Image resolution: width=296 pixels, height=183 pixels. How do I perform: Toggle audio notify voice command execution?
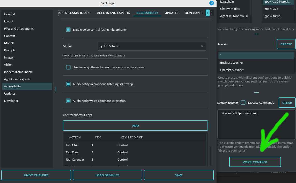tap(68, 101)
